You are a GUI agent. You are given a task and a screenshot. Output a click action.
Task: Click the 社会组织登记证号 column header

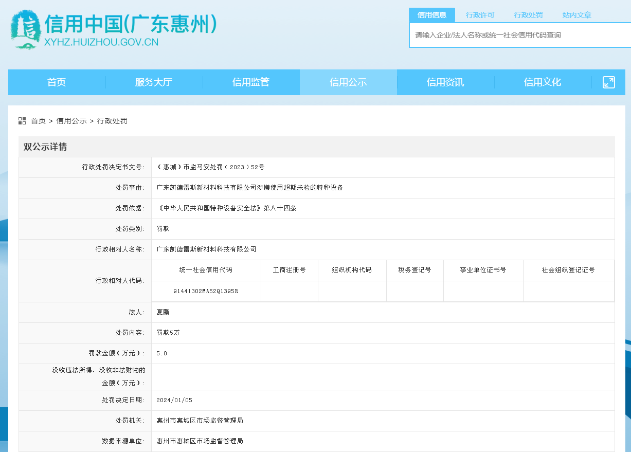[568, 270]
